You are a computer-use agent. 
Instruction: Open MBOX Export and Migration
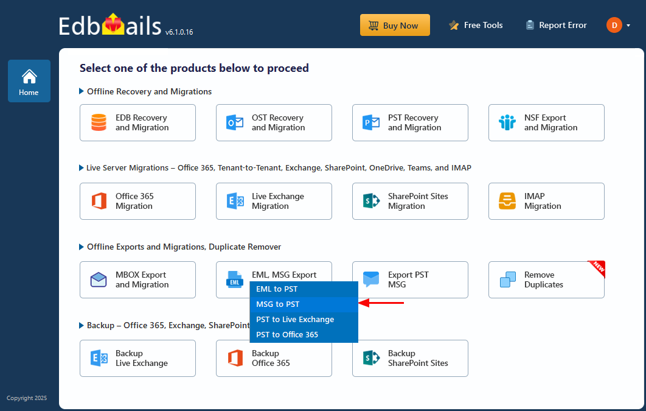click(137, 280)
